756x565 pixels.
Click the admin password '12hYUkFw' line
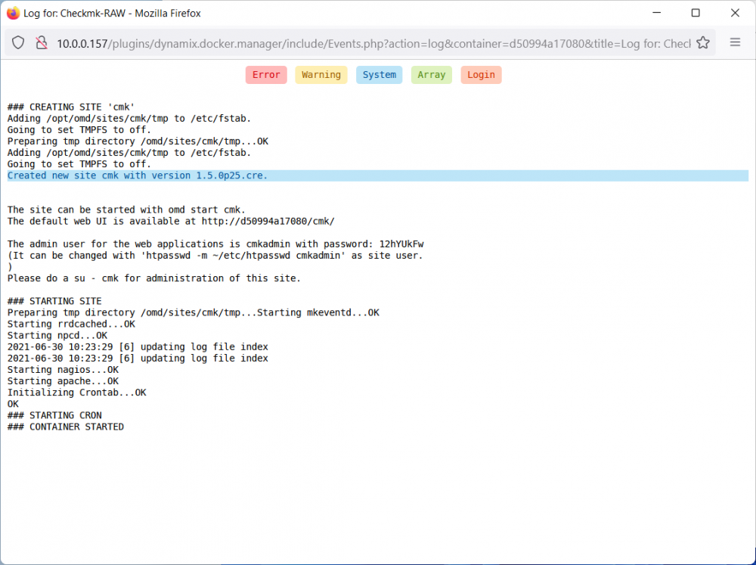pos(215,244)
